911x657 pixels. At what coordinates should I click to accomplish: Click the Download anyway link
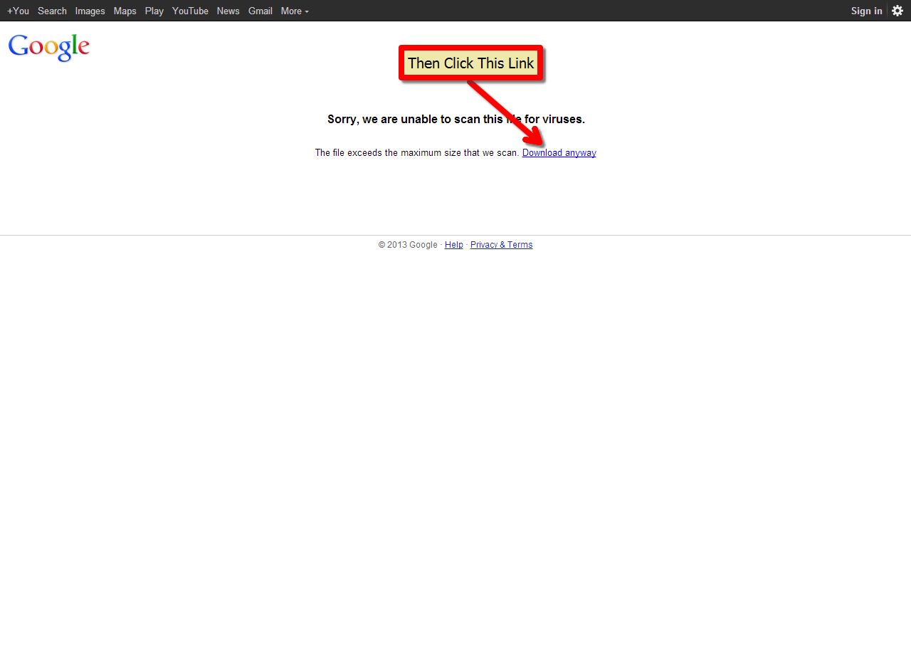point(559,152)
